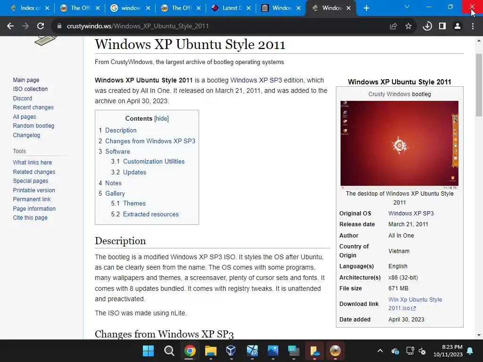The width and height of the screenshot is (483, 362).
Task: Open File Explorer from the taskbar
Action: (211, 351)
